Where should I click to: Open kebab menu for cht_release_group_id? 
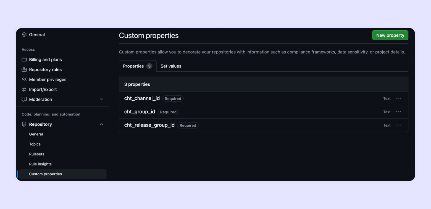click(x=398, y=125)
